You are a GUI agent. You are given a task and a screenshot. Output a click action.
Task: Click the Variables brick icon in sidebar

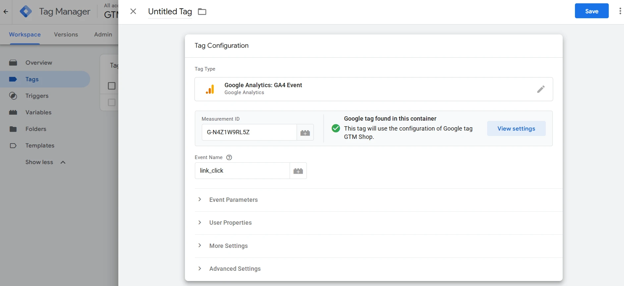tap(13, 112)
